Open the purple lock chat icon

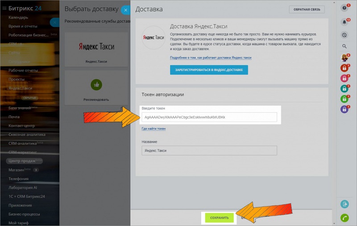click(x=345, y=109)
